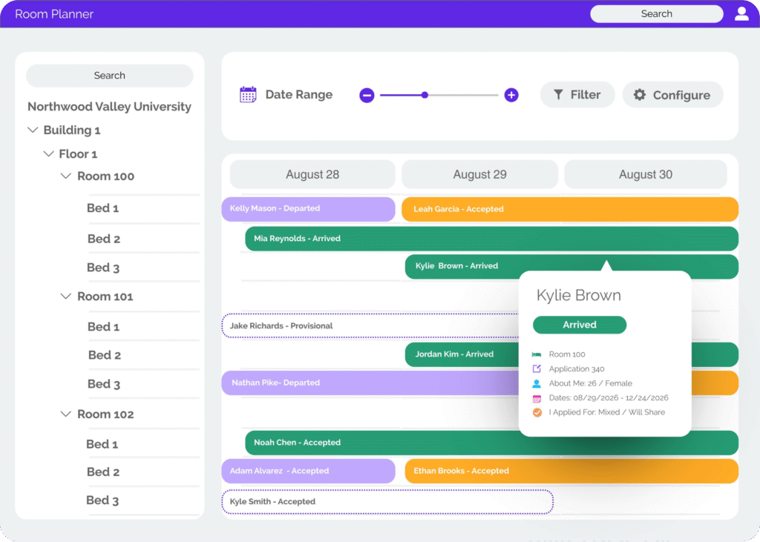Collapse the Building 1 tree node

[x=33, y=130]
